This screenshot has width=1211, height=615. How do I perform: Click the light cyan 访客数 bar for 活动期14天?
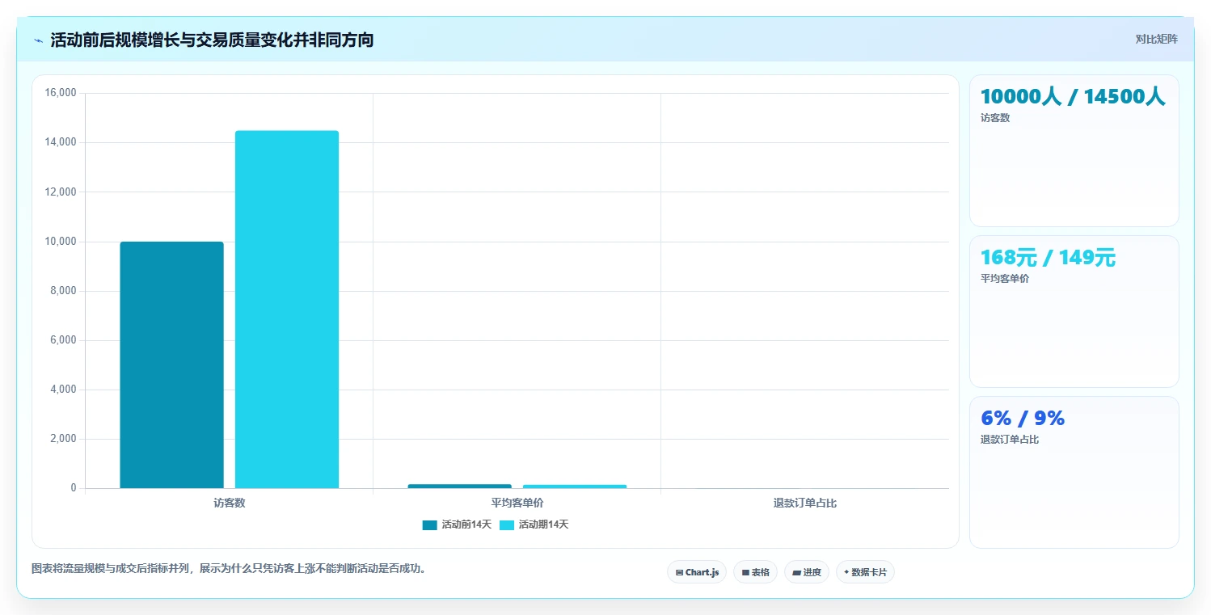click(287, 310)
